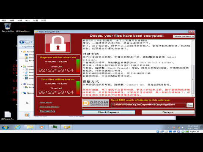
Task: Click the 06:23:59:04 time left counter
Action: point(56,92)
